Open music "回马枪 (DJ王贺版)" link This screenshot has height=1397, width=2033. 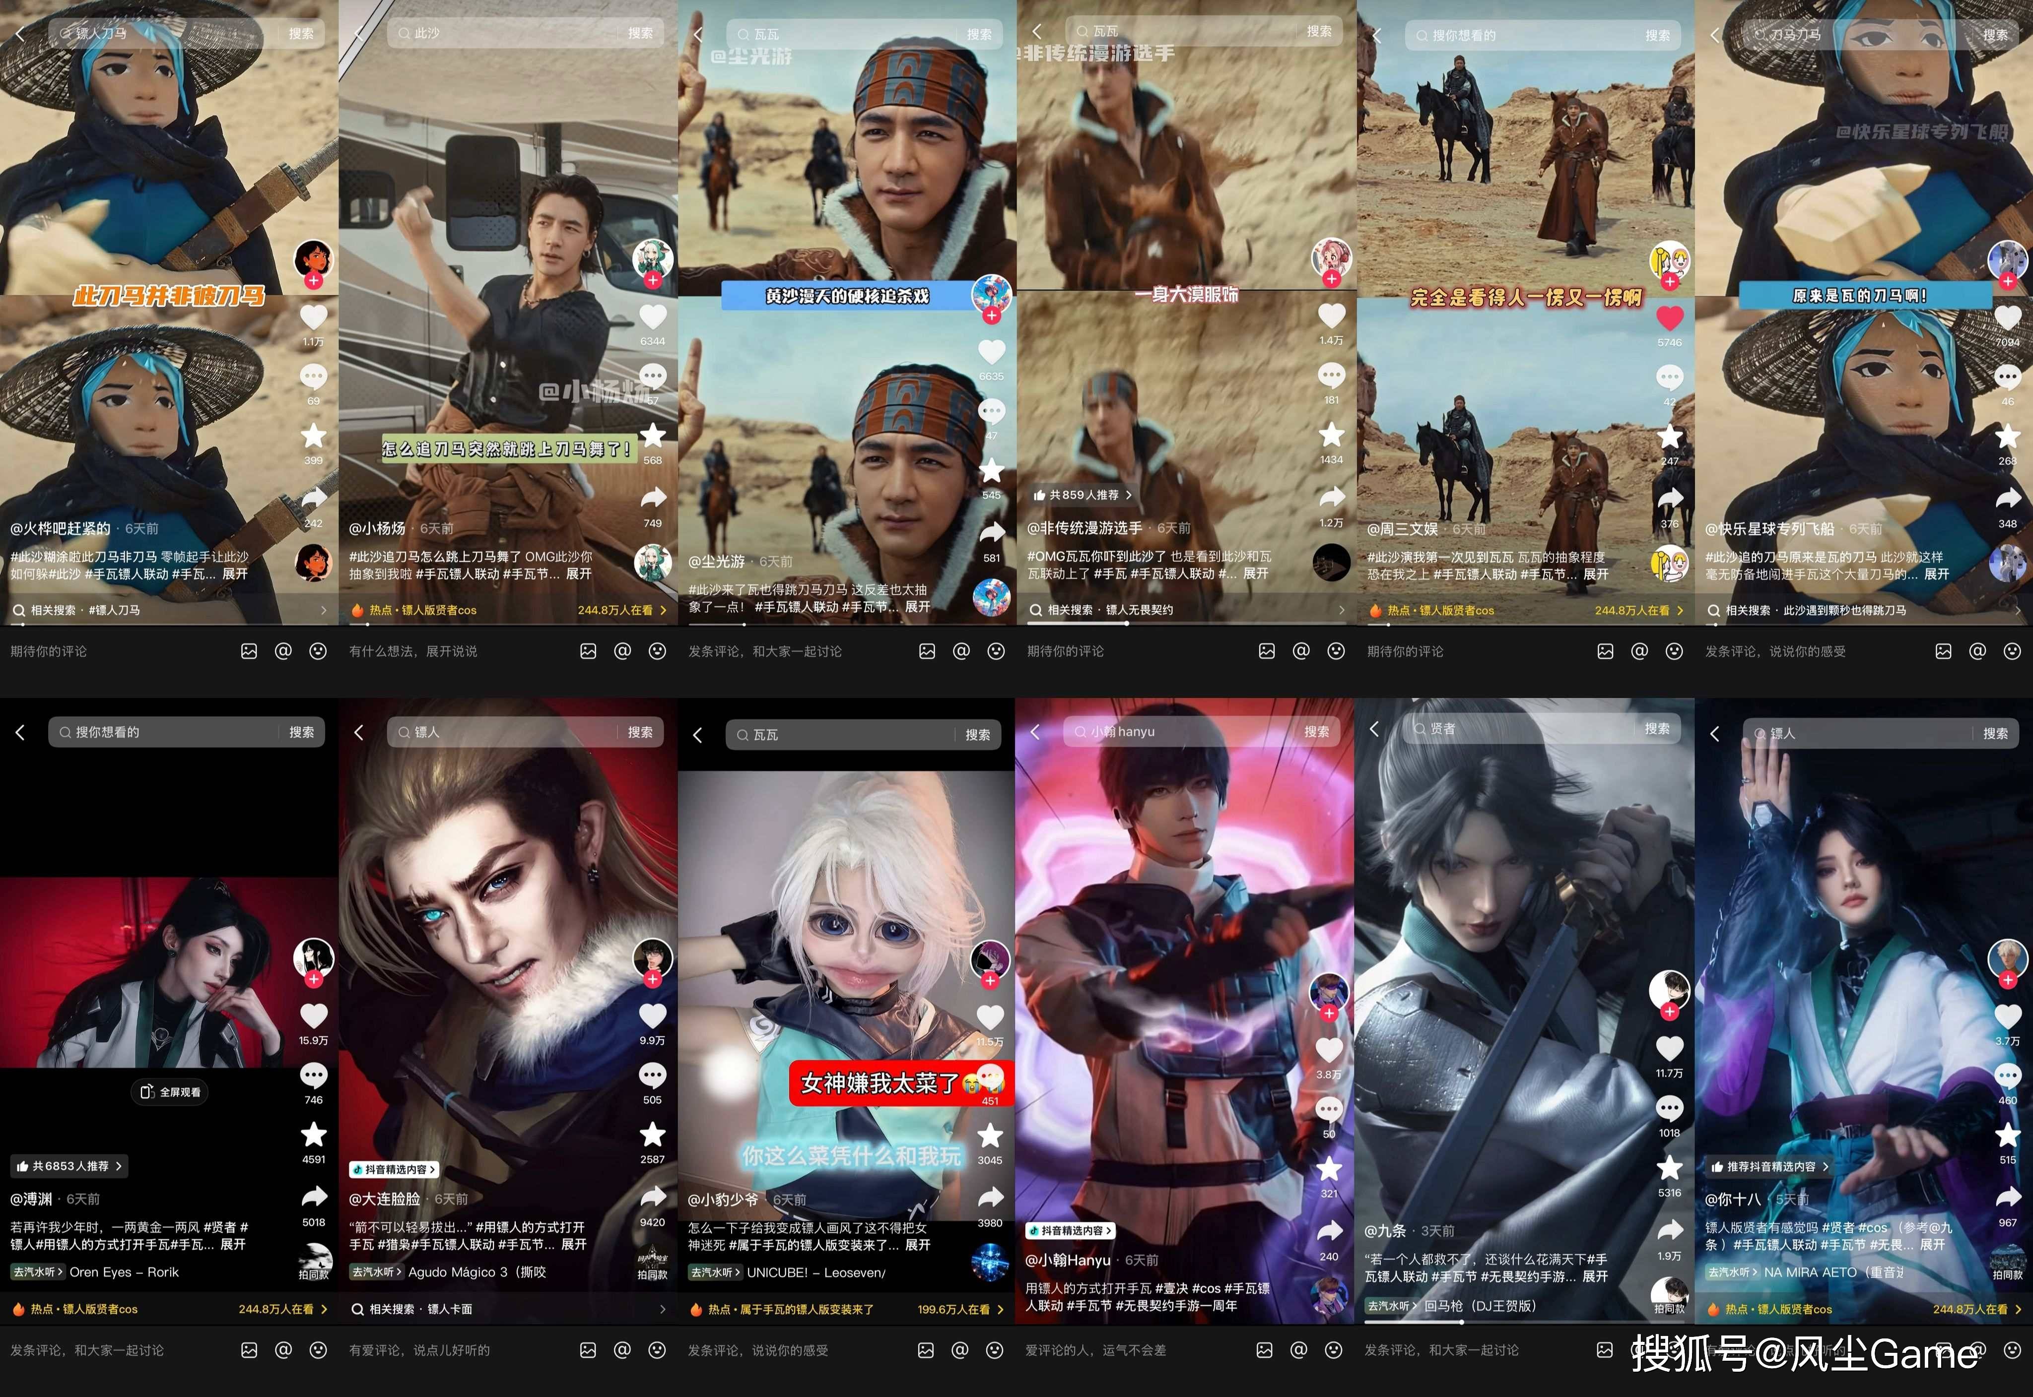(x=1480, y=1305)
